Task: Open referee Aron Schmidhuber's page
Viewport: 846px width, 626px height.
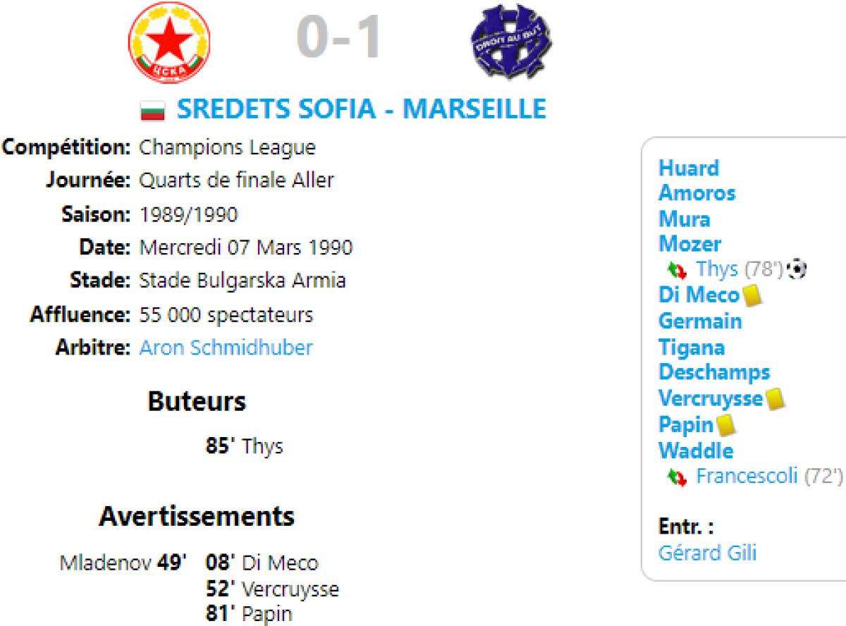Action: click(x=226, y=348)
